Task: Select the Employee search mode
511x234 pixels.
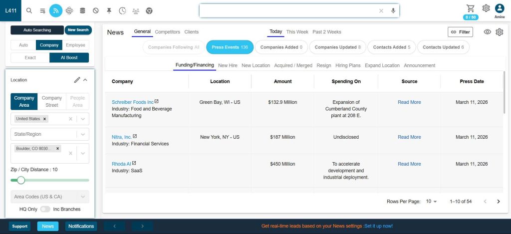Action: coord(76,45)
